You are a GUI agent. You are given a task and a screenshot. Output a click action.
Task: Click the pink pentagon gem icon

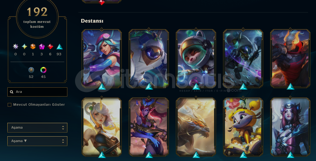42,47
